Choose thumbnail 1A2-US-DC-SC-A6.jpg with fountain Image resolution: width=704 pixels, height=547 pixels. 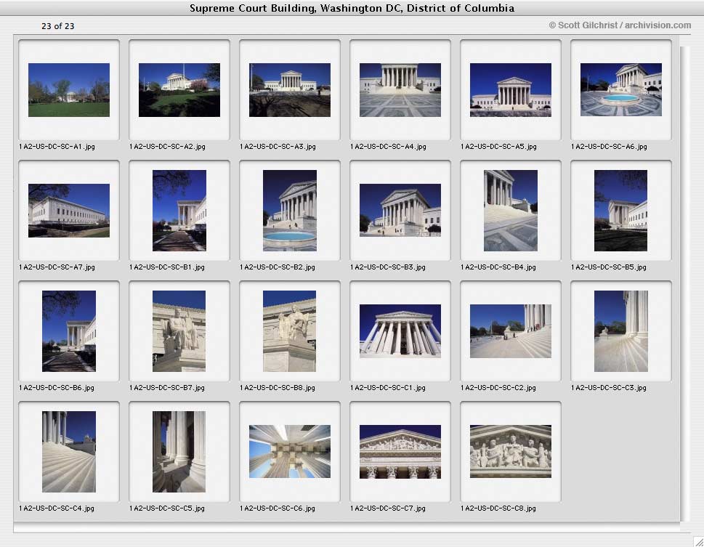point(621,90)
